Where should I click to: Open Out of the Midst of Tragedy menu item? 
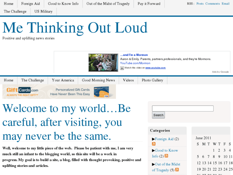(108, 4)
